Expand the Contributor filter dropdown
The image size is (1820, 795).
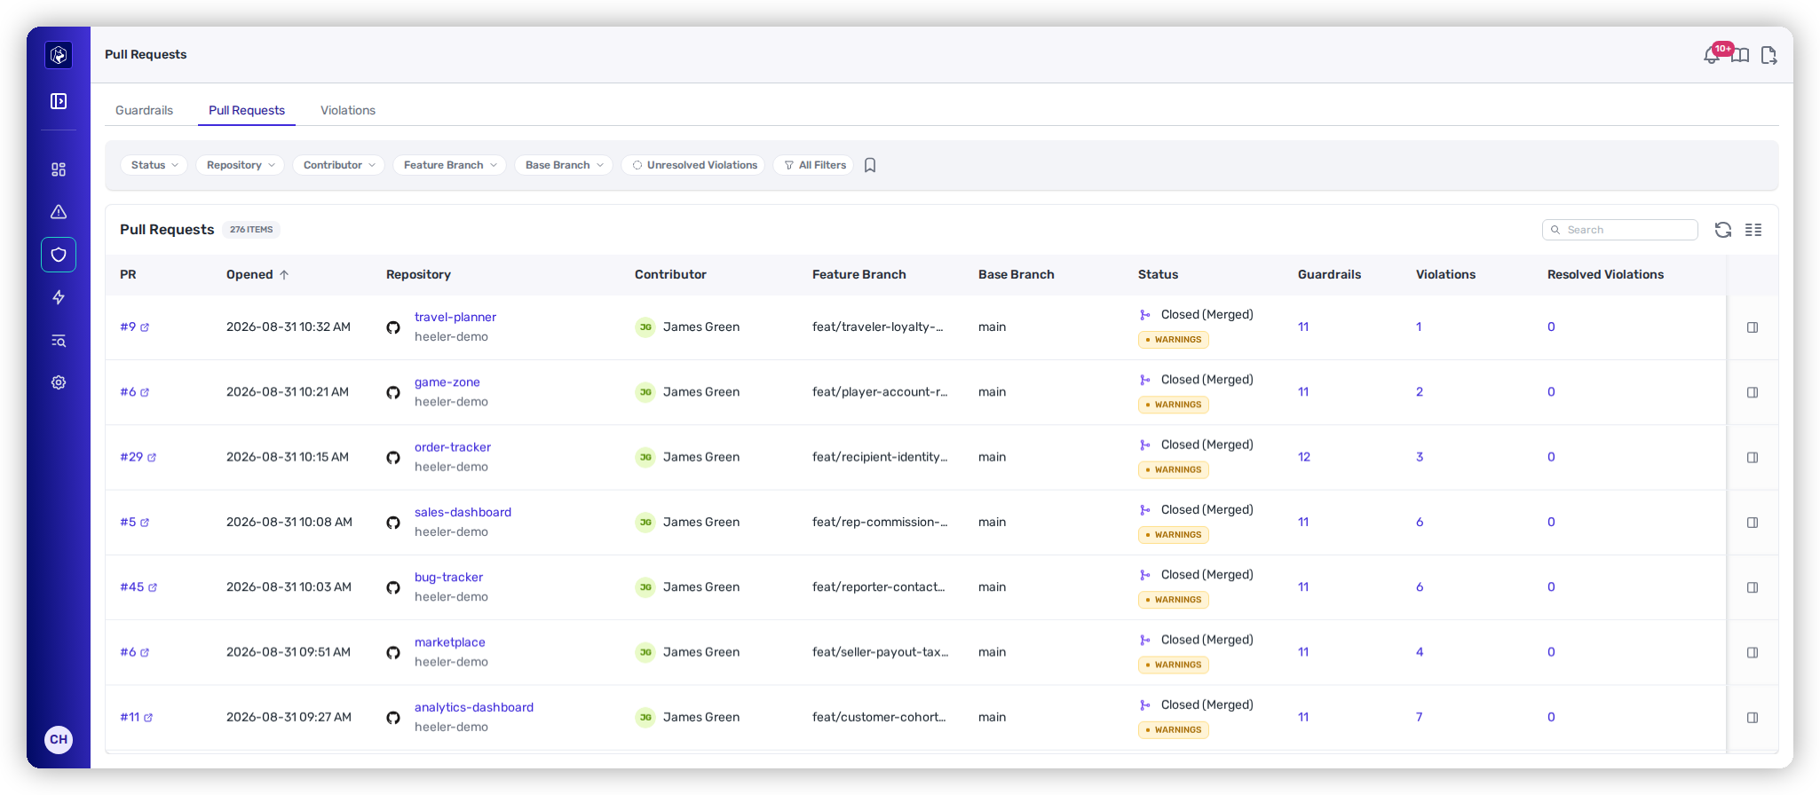[x=338, y=165]
